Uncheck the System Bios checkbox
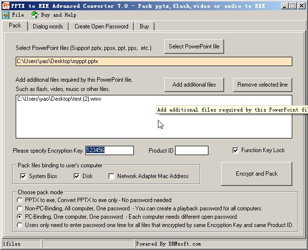The image size is (308, 250). coord(23,176)
